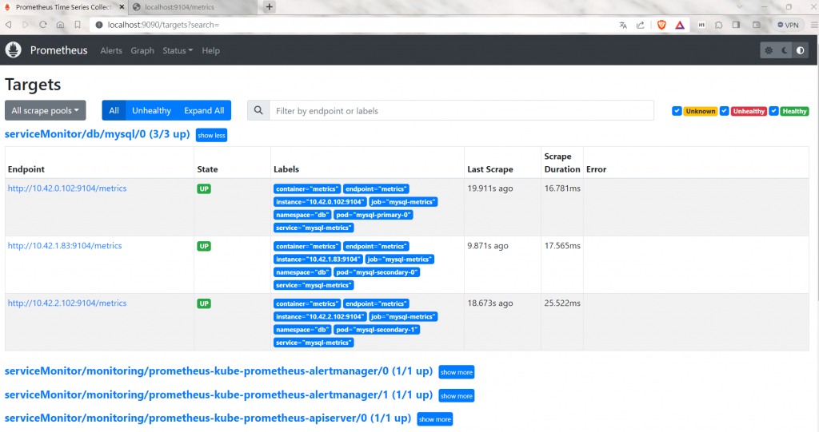
Task: Click Prometheus brand title
Action: click(58, 50)
